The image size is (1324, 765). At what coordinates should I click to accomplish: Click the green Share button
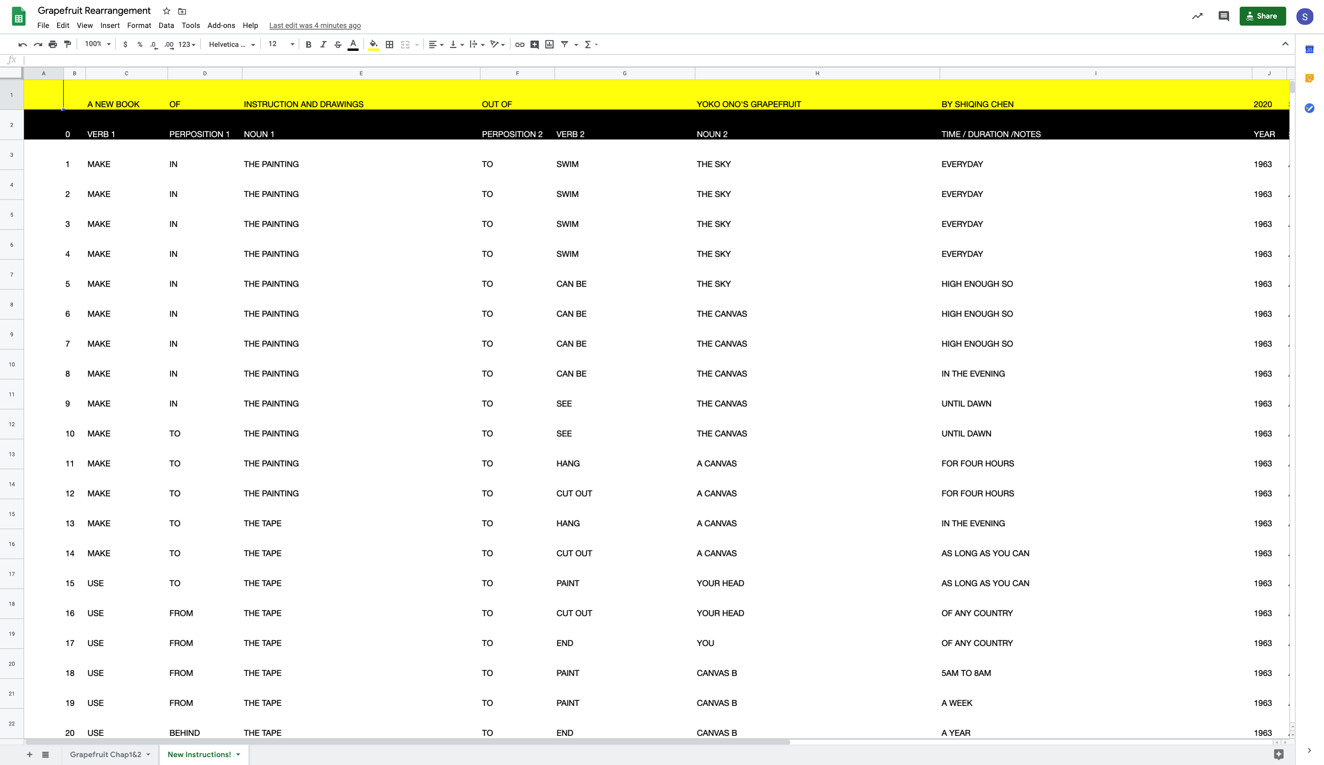pos(1262,16)
